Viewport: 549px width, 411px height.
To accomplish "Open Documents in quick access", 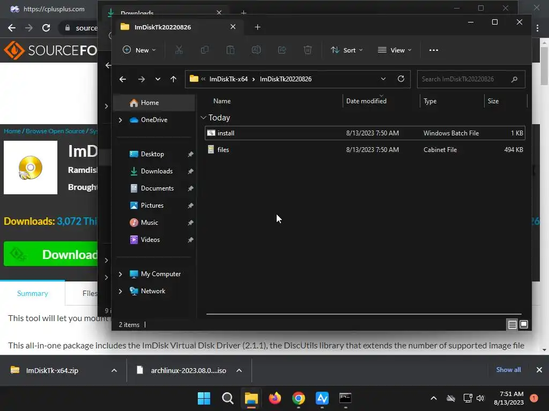I will point(157,188).
